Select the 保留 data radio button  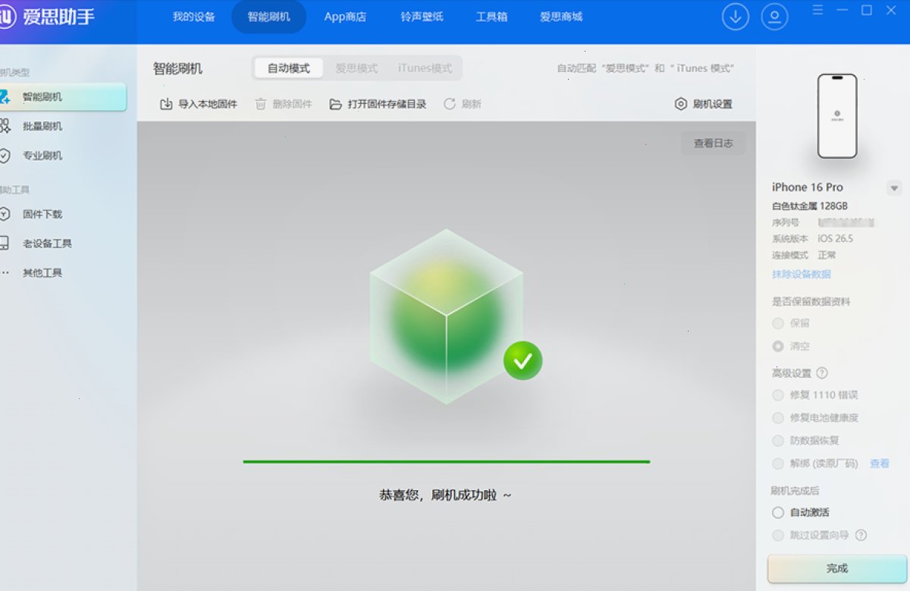coord(777,323)
